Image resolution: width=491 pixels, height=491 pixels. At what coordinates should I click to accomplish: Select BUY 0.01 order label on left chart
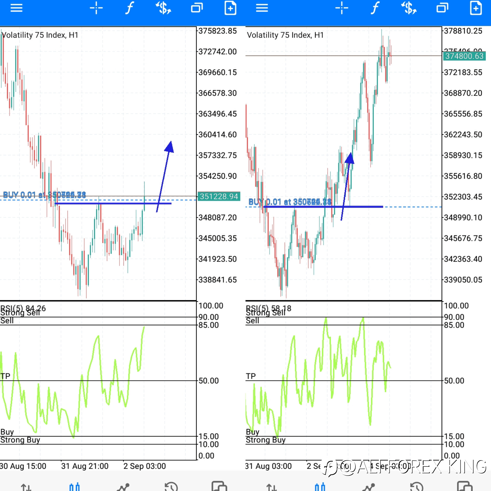click(x=44, y=195)
